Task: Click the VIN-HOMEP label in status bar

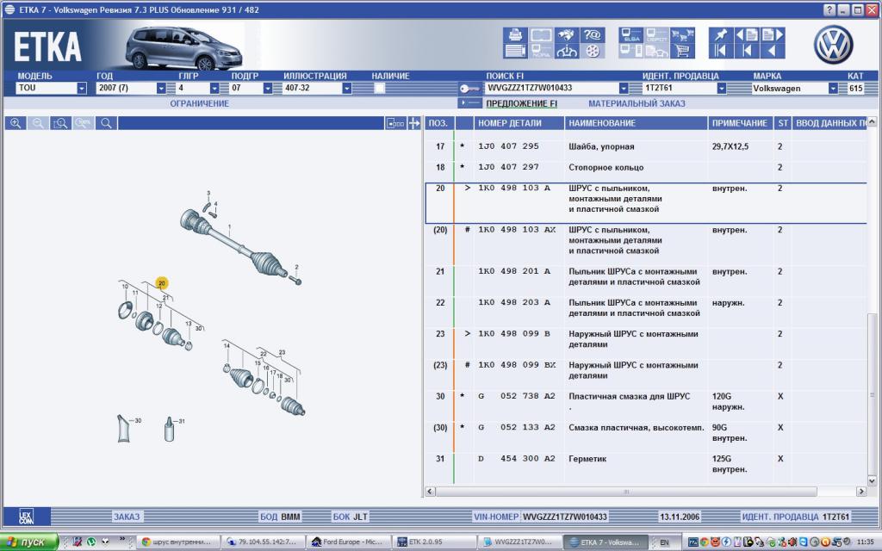Action: point(496,517)
